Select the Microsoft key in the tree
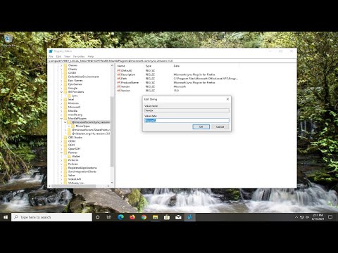 pyautogui.click(x=74, y=107)
